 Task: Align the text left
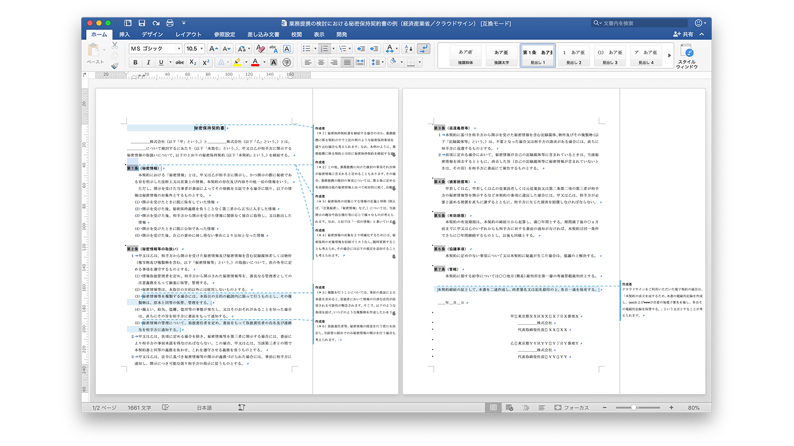tap(308, 62)
